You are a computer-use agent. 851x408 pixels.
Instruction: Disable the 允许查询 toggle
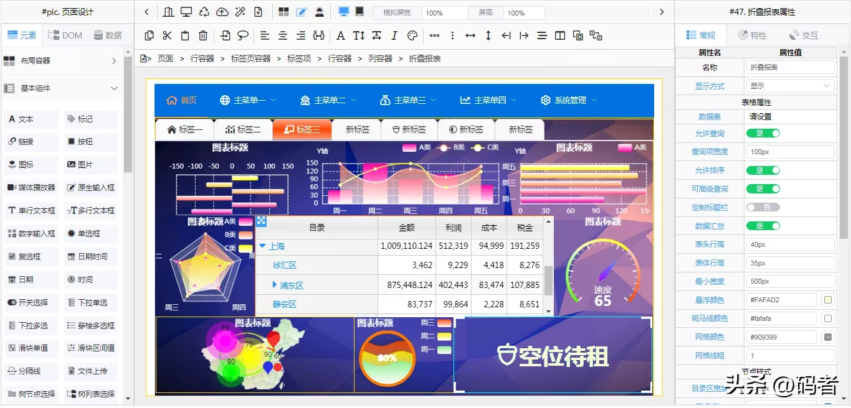coord(763,133)
